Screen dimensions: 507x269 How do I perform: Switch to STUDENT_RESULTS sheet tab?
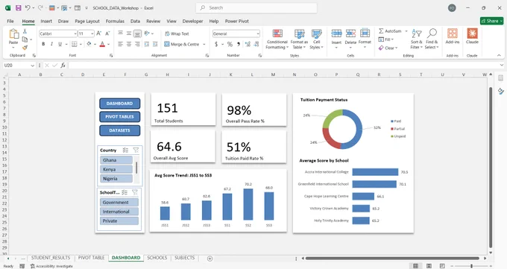point(51,258)
